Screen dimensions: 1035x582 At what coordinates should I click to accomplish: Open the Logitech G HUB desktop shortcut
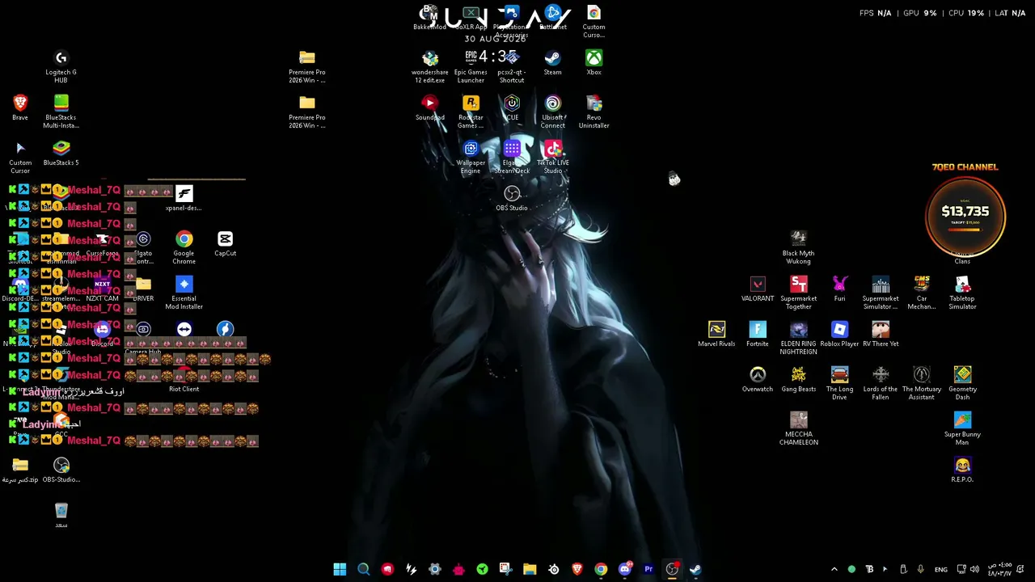pos(61,66)
